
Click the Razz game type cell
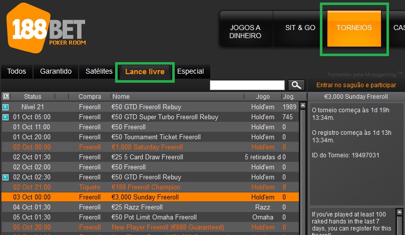263,207
